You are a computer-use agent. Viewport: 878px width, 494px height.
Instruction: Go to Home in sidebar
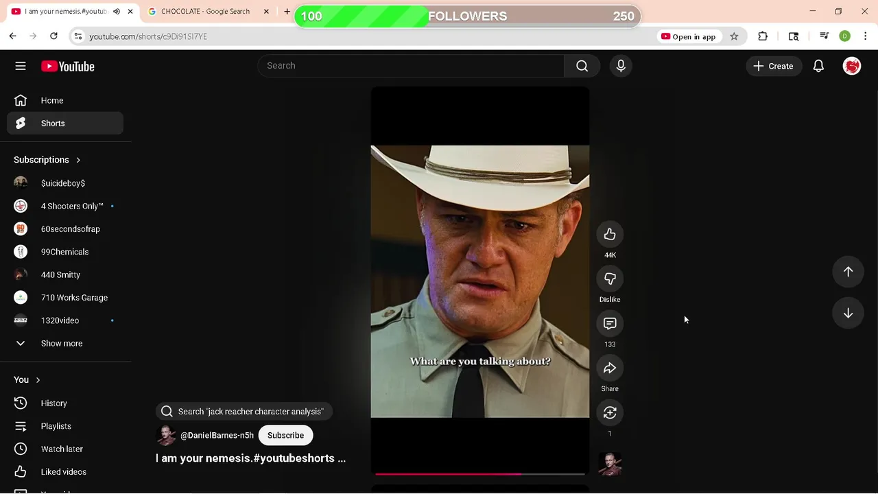click(65, 100)
